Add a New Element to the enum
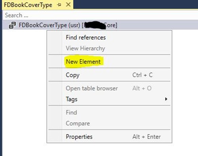Viewport: 198px width, 156px height. [83, 62]
